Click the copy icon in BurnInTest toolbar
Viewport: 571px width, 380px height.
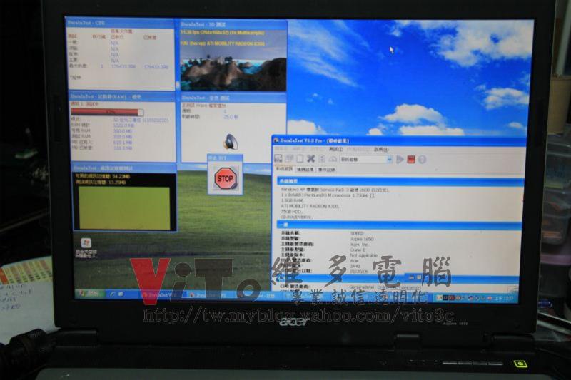pos(289,158)
